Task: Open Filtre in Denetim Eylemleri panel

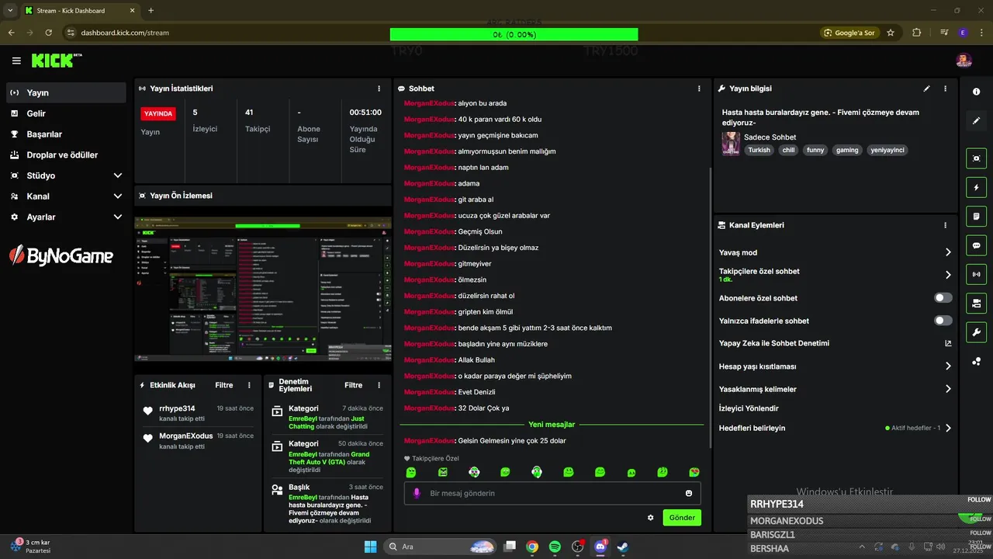Action: click(x=353, y=385)
